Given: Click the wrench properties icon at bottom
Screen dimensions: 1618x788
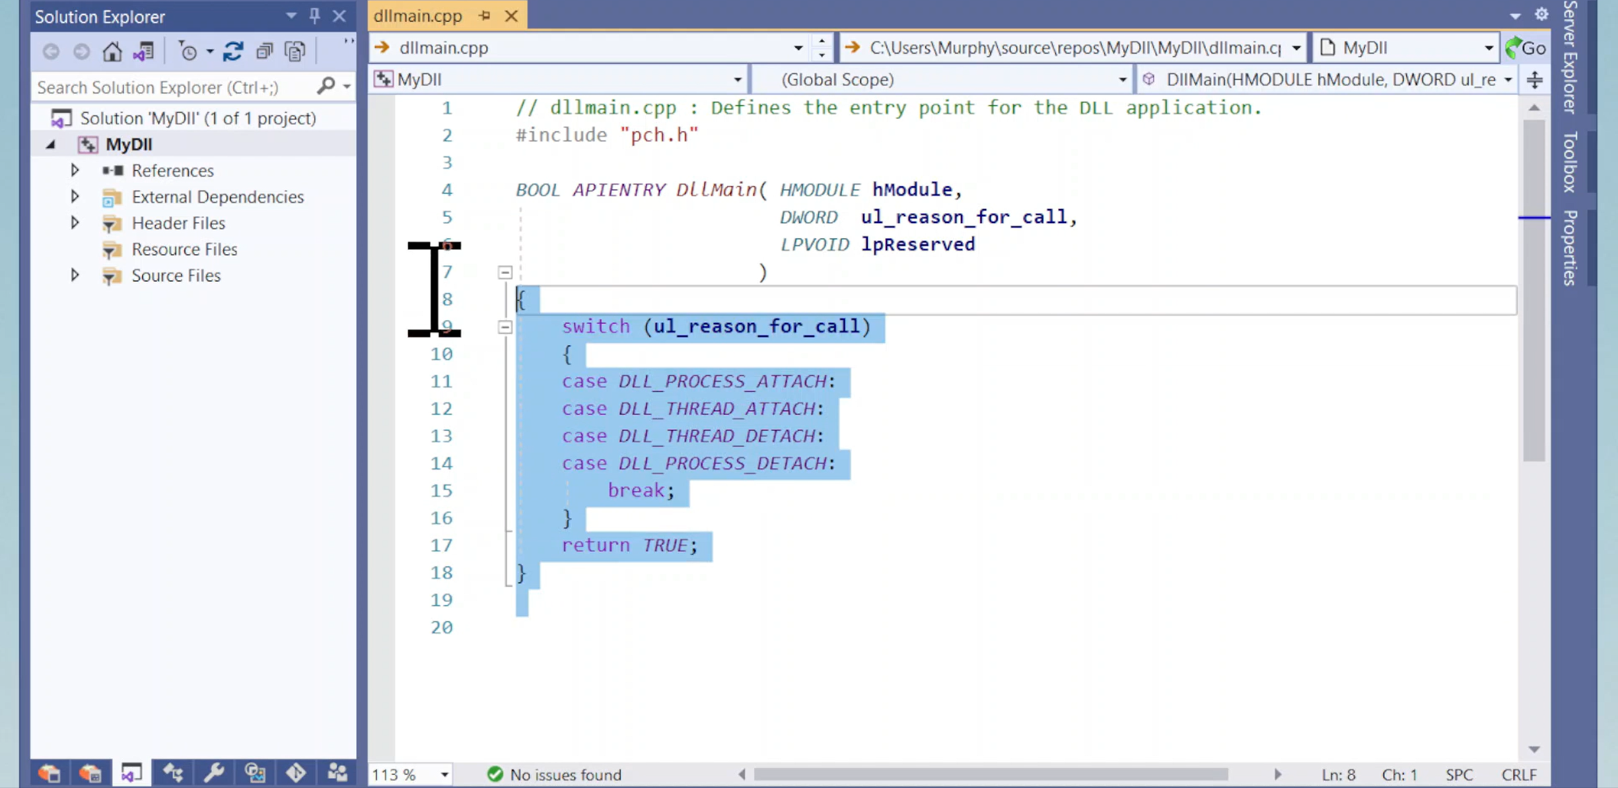Looking at the screenshot, I should (214, 772).
